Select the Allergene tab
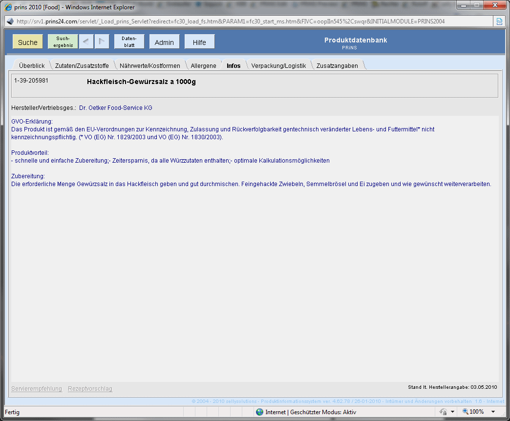The width and height of the screenshot is (510, 421). pyautogui.click(x=203, y=66)
